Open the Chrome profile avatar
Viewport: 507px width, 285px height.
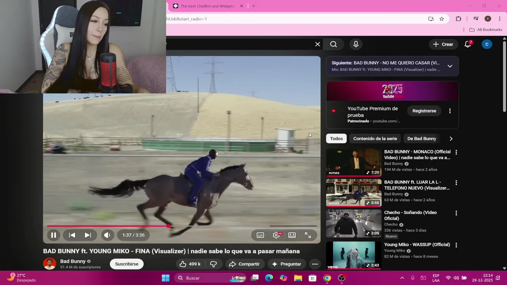(x=488, y=19)
